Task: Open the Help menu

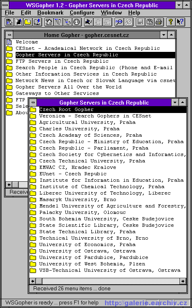Action: click(x=134, y=13)
